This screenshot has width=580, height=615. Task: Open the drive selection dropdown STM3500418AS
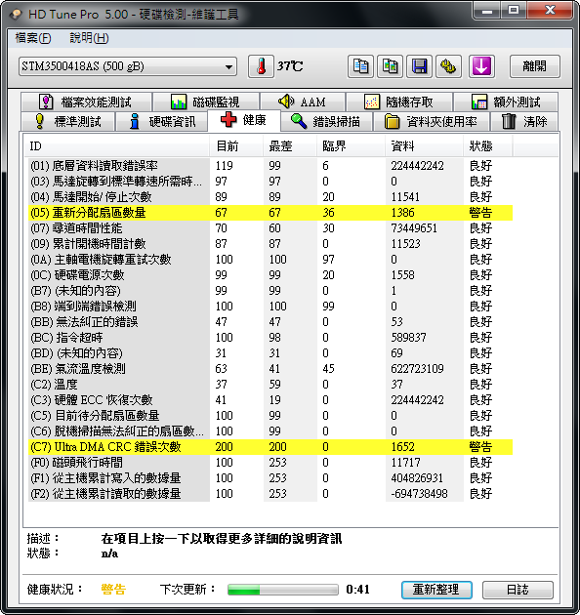pos(128,66)
